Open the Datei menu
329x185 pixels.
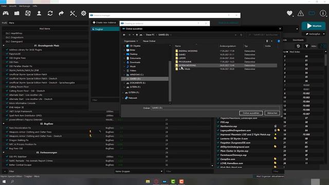[4, 6]
